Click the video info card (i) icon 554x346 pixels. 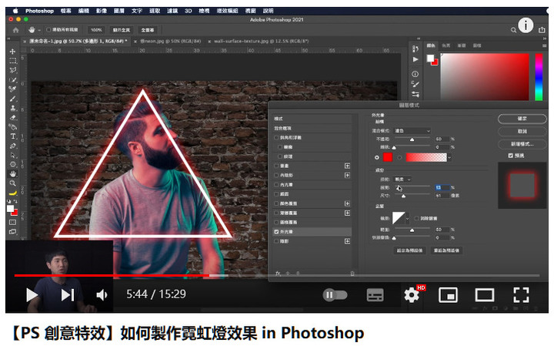click(x=526, y=25)
